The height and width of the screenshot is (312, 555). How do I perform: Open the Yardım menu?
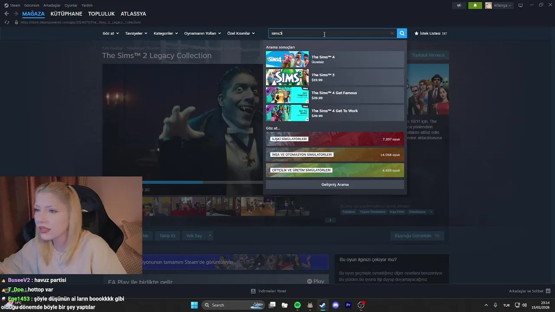point(87,5)
